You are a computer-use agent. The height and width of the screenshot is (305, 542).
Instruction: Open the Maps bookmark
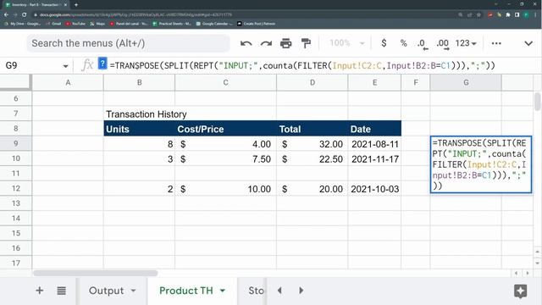pos(97,24)
